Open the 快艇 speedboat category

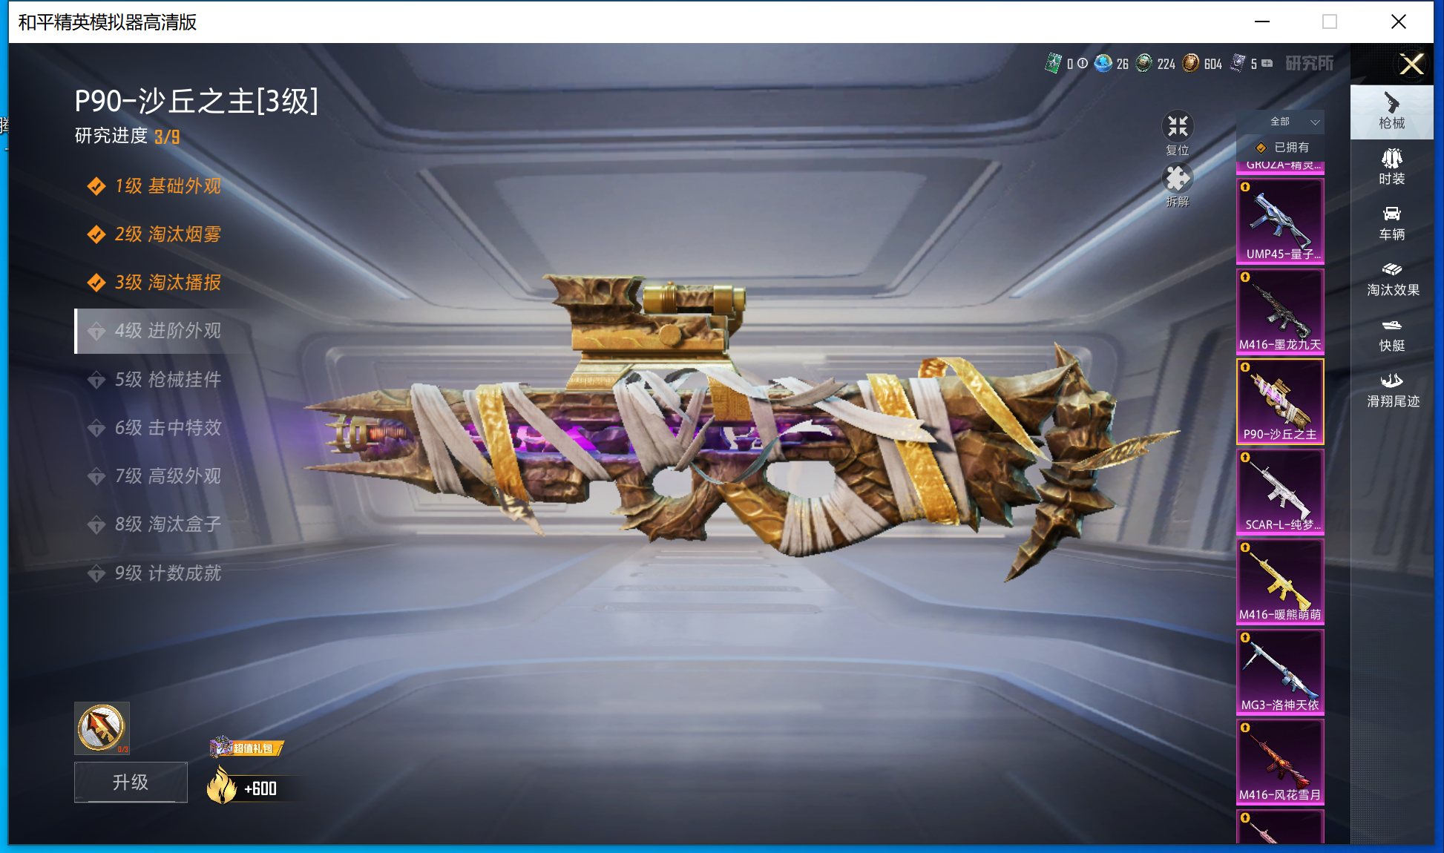(x=1391, y=334)
